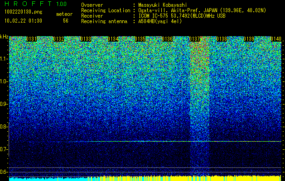Click the Receiving Location label
Image resolution: width=285 pixels, height=181 pixels.
106,10
